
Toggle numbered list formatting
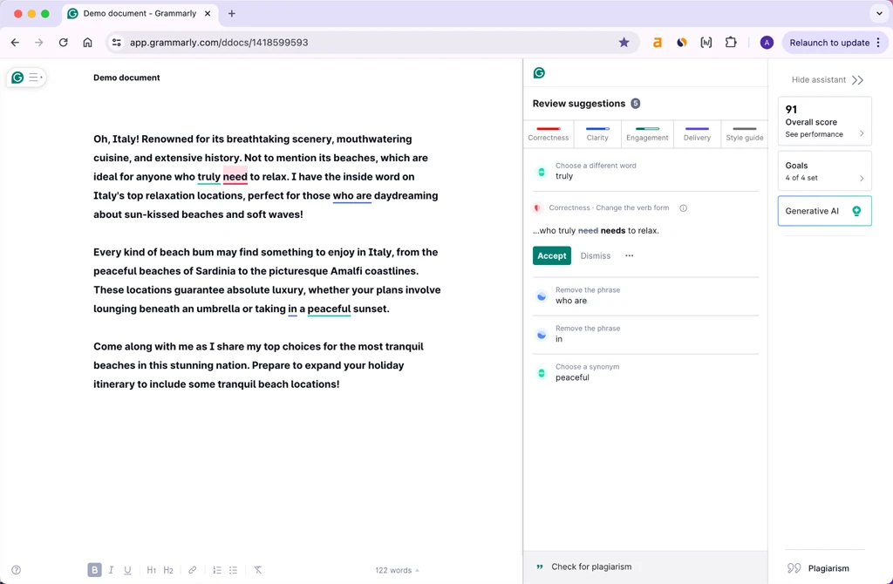click(x=217, y=570)
